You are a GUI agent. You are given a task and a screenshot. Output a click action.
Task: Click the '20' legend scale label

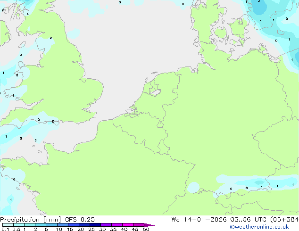(x=81, y=229)
